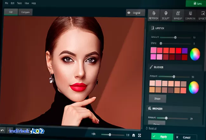Open the Help menu

(x=34, y=3)
